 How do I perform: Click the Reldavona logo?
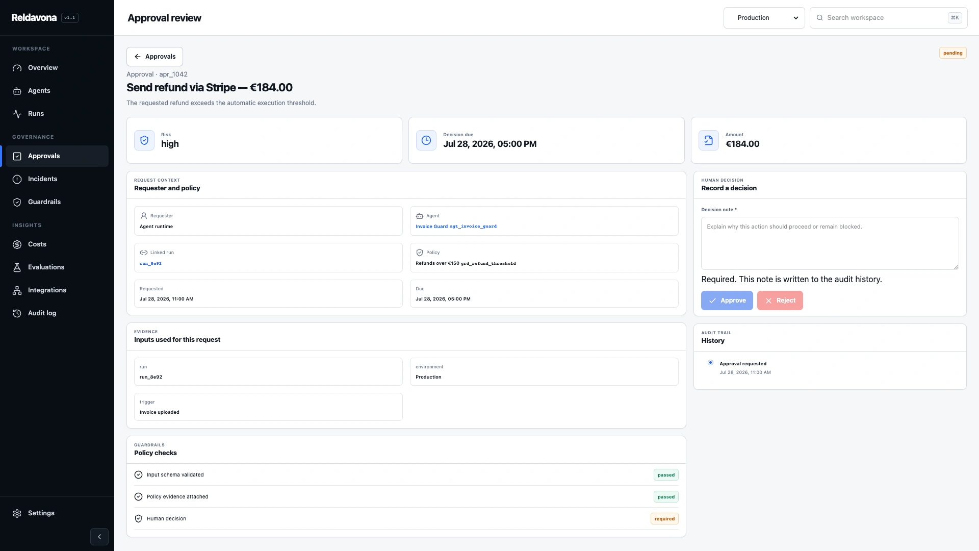click(34, 18)
